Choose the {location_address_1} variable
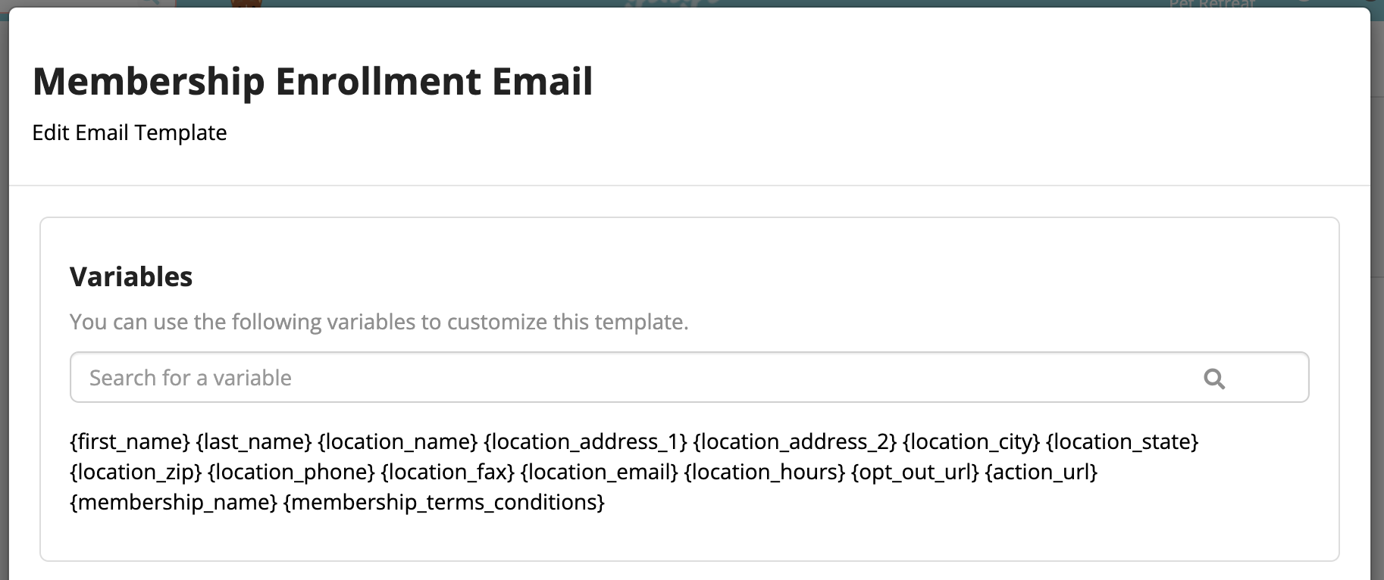 (585, 441)
